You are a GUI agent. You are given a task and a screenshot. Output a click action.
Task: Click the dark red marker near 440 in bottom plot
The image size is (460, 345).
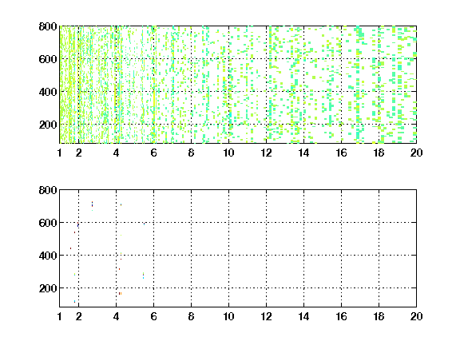coord(70,248)
